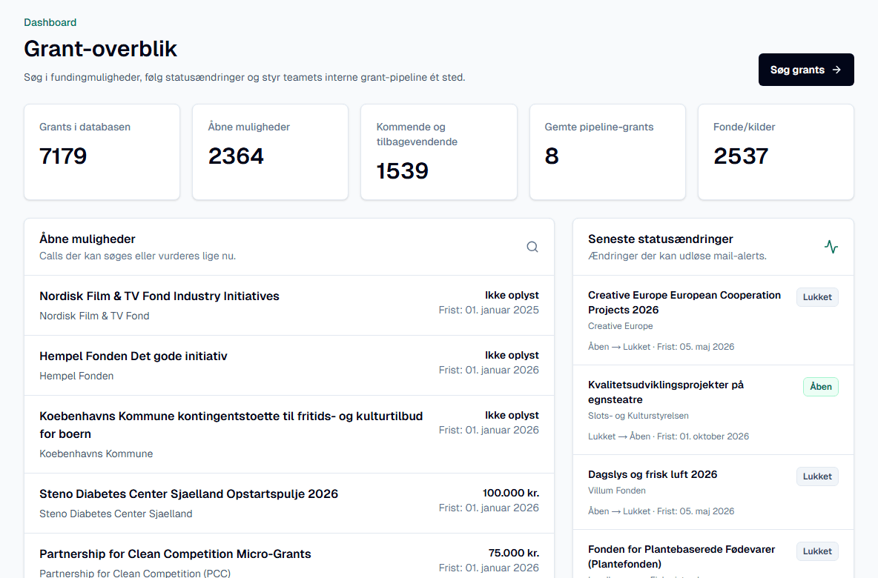878x578 pixels.
Task: Select the Grants i databasen 7179 card
Action: pyautogui.click(x=102, y=152)
